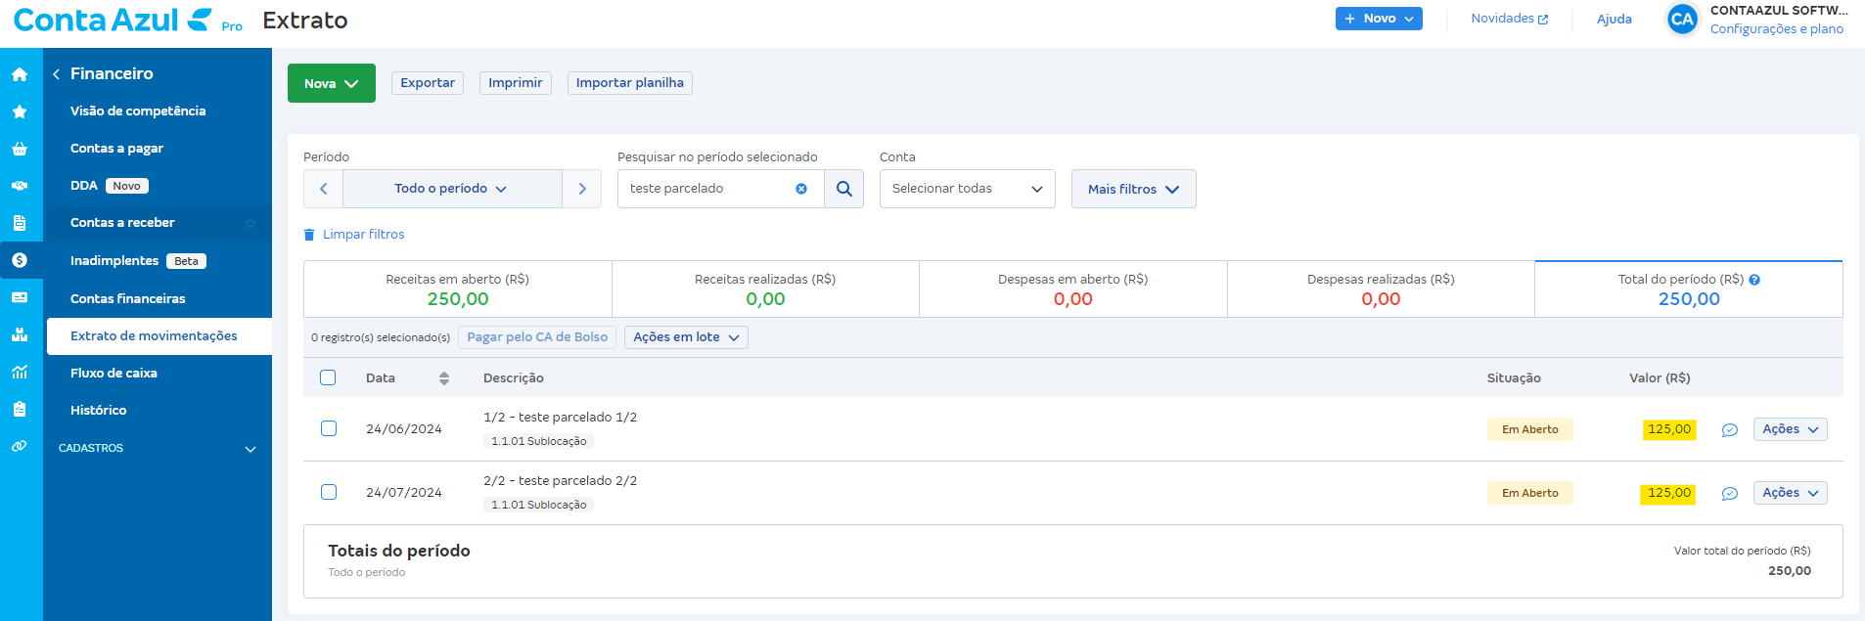This screenshot has width=1865, height=621.
Task: Click the home icon in the sidebar
Action: [20, 74]
